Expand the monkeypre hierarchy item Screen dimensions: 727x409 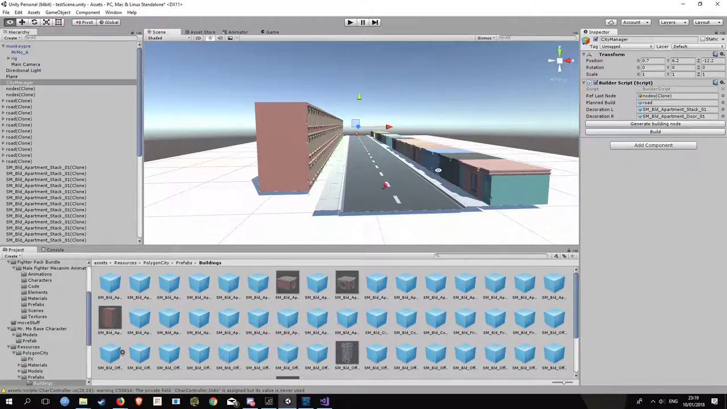click(3, 46)
